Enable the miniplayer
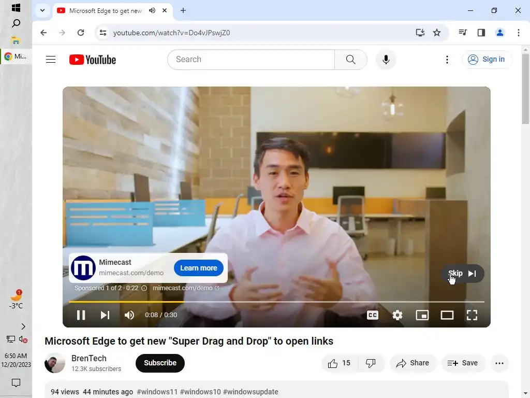The image size is (530, 398). tap(422, 315)
